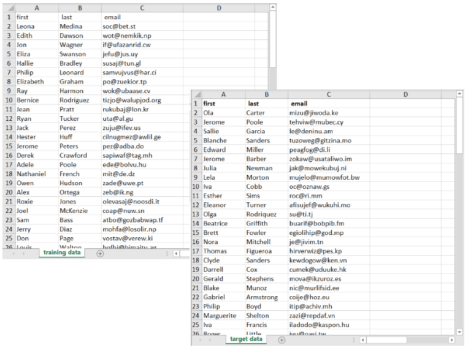
Task: Select cell 'Dawson' in training data
Action: 80,36
